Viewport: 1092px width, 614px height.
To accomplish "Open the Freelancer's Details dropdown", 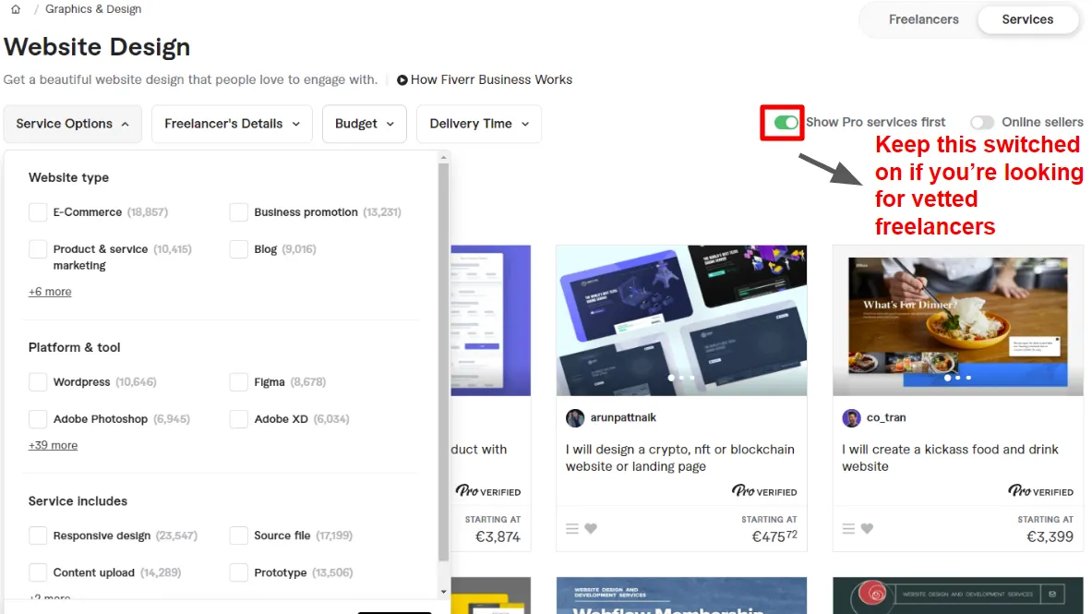I will (232, 124).
